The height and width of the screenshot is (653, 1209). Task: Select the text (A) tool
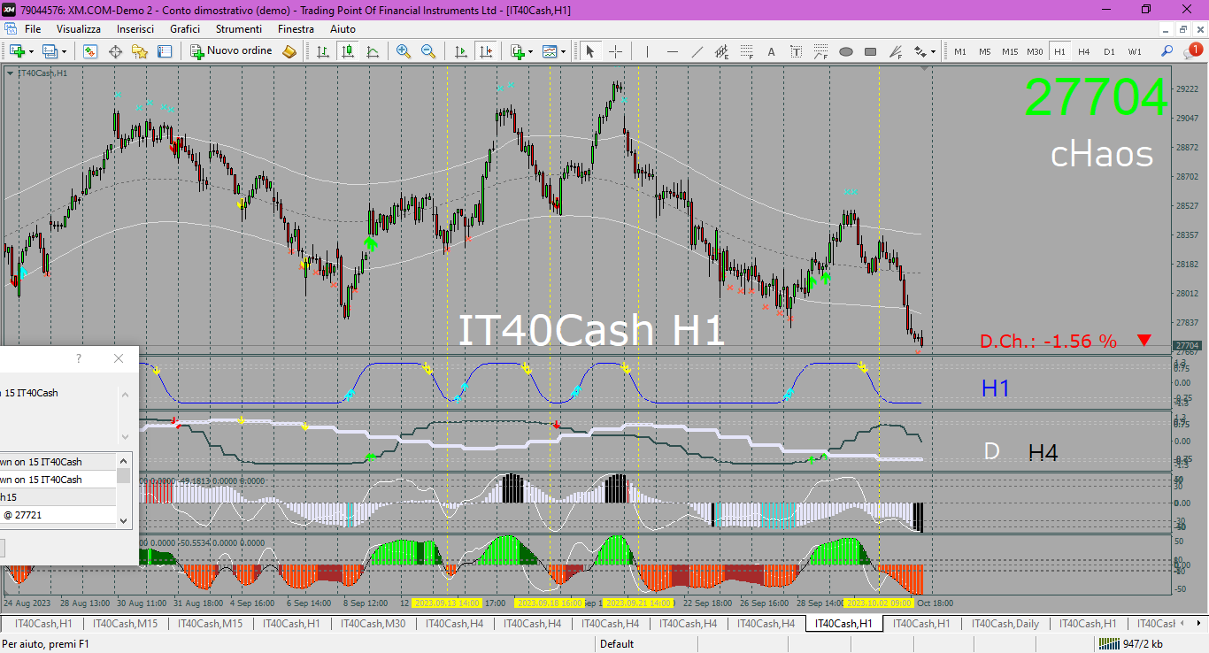771,51
